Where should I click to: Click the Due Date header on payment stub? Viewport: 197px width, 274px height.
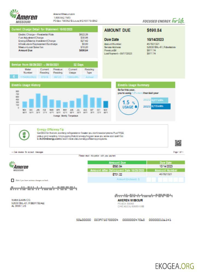166,162
